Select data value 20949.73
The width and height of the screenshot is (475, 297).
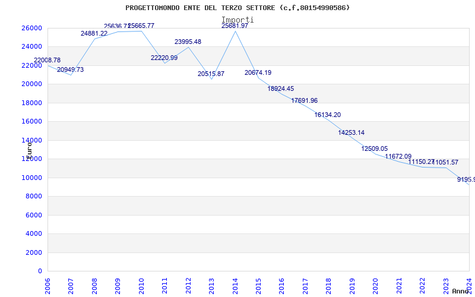[70, 69]
